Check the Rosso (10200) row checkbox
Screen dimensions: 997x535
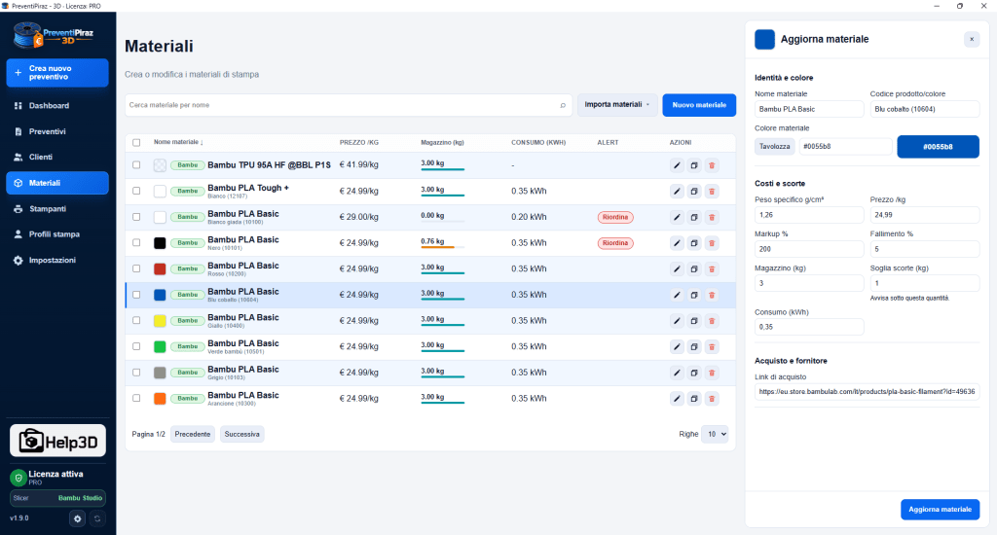point(136,268)
